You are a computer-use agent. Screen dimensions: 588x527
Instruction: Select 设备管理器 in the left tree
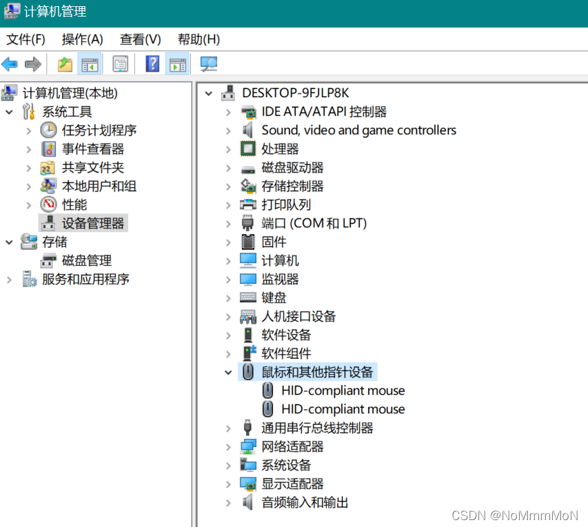92,223
